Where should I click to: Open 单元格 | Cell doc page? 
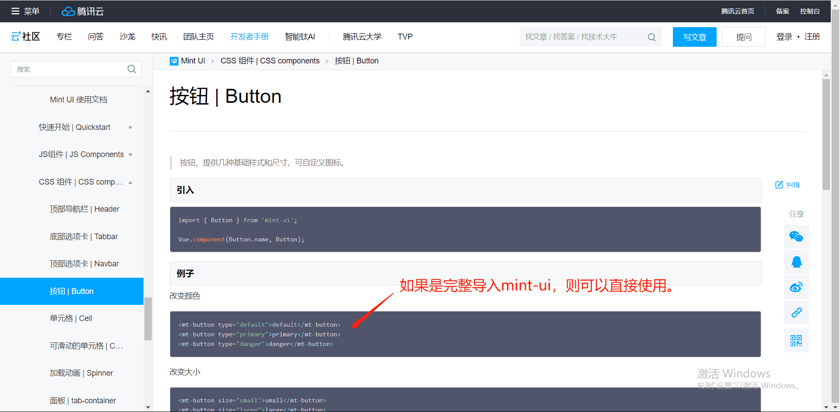[71, 318]
